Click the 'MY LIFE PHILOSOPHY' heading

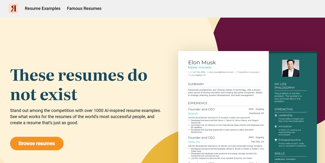point(285,86)
